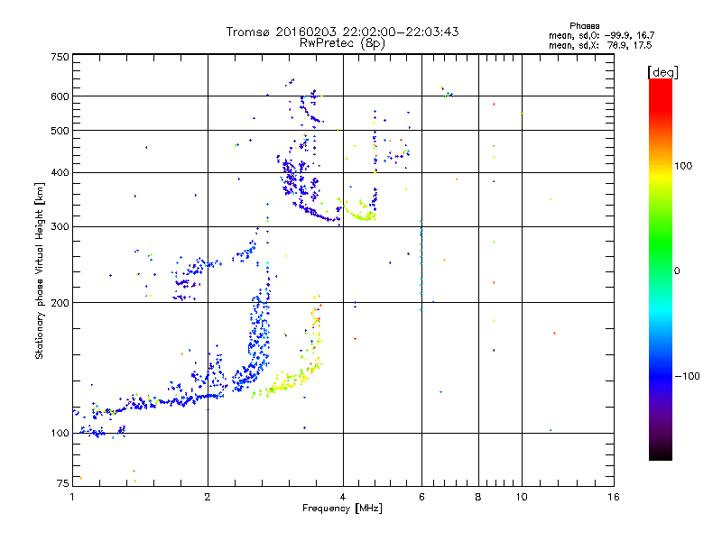The width and height of the screenshot is (722, 541).
Task: Click the "[deg]" colorbar unit label
Action: pos(662,72)
